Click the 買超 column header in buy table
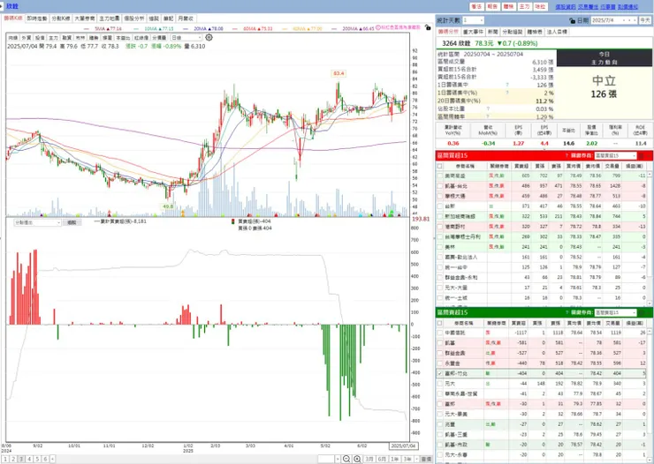The width and height of the screenshot is (654, 464). click(x=521, y=166)
